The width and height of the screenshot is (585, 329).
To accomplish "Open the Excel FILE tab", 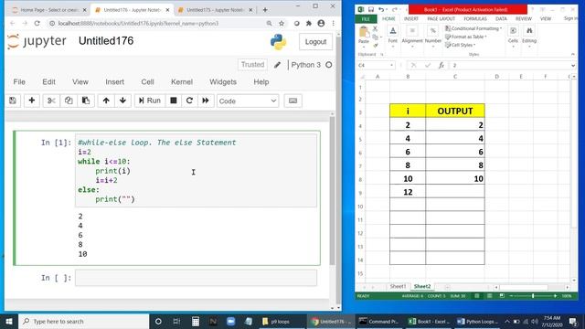I will 366,18.
